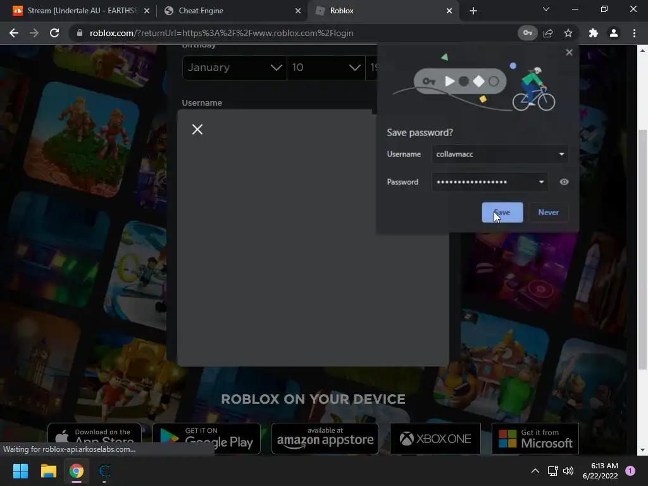
Task: Open Chrome's three-dot menu
Action: click(634, 33)
